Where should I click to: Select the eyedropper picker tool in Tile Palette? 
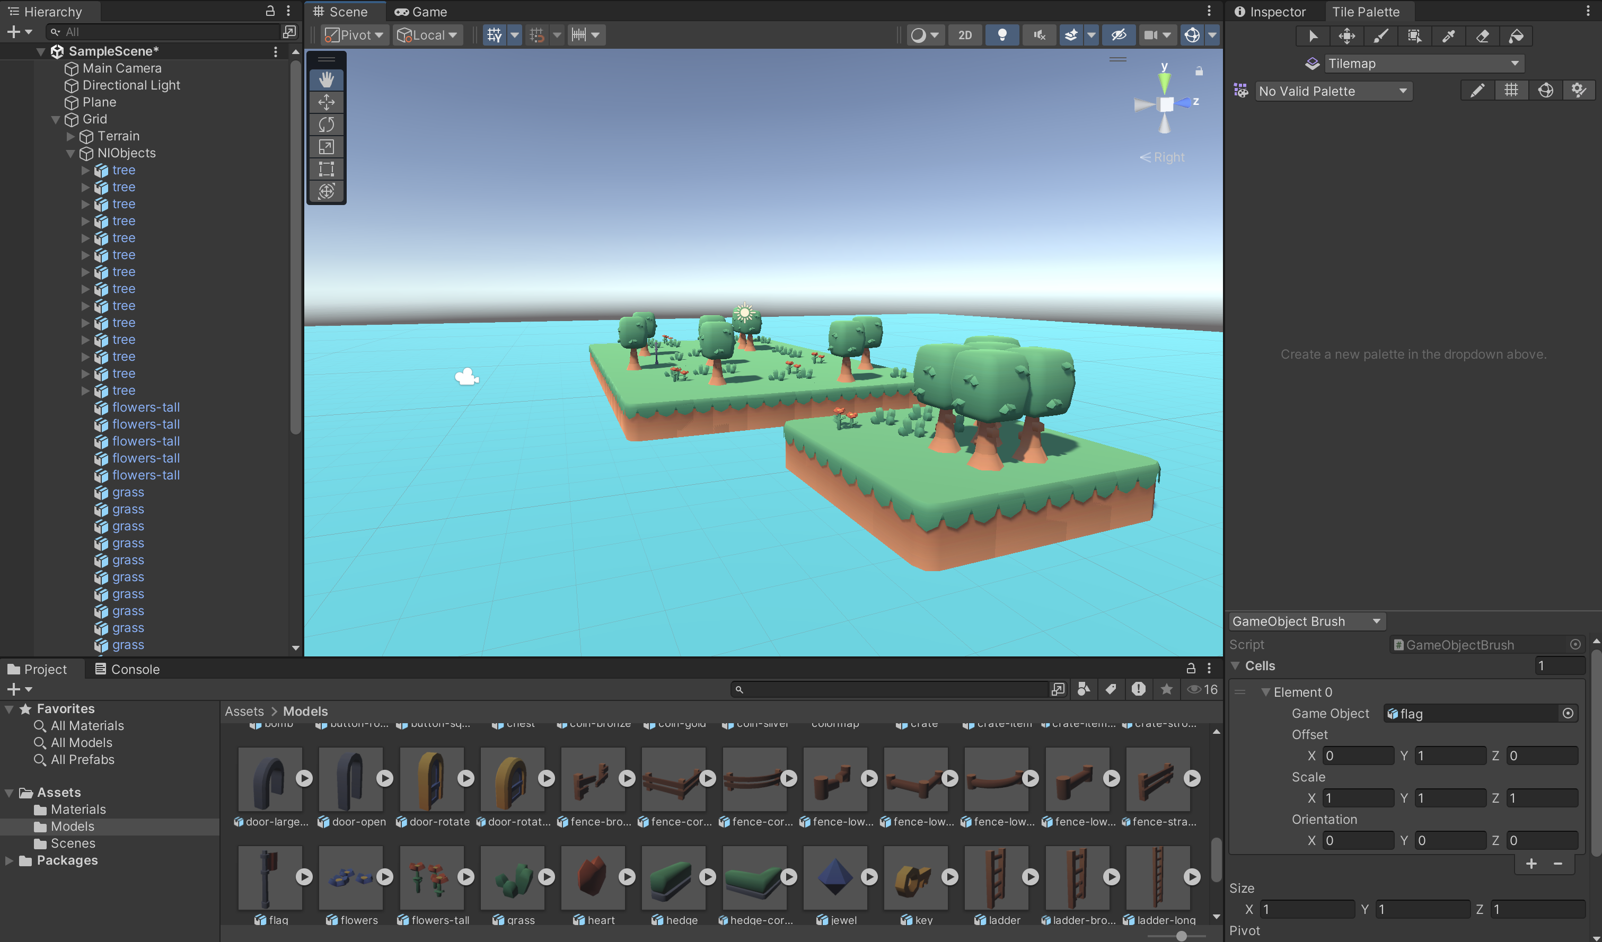tap(1448, 36)
